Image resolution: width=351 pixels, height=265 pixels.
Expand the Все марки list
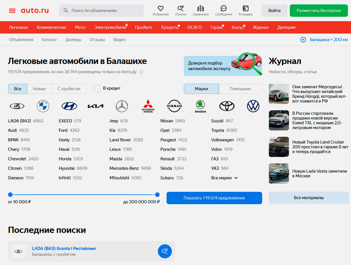point(224,178)
